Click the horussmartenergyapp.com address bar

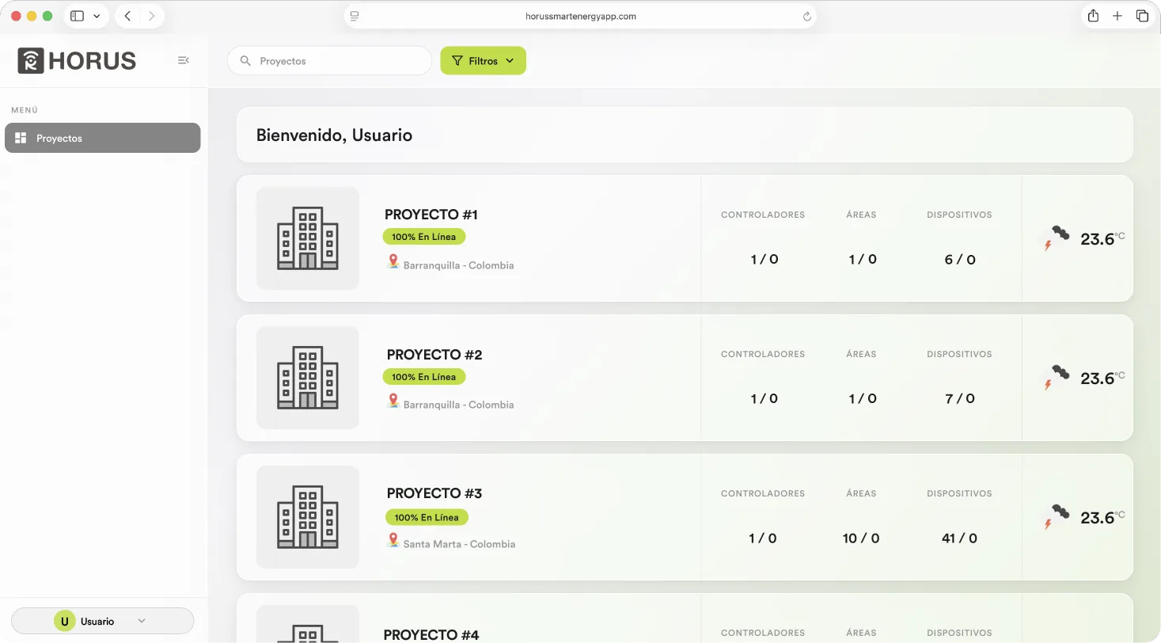pos(580,16)
